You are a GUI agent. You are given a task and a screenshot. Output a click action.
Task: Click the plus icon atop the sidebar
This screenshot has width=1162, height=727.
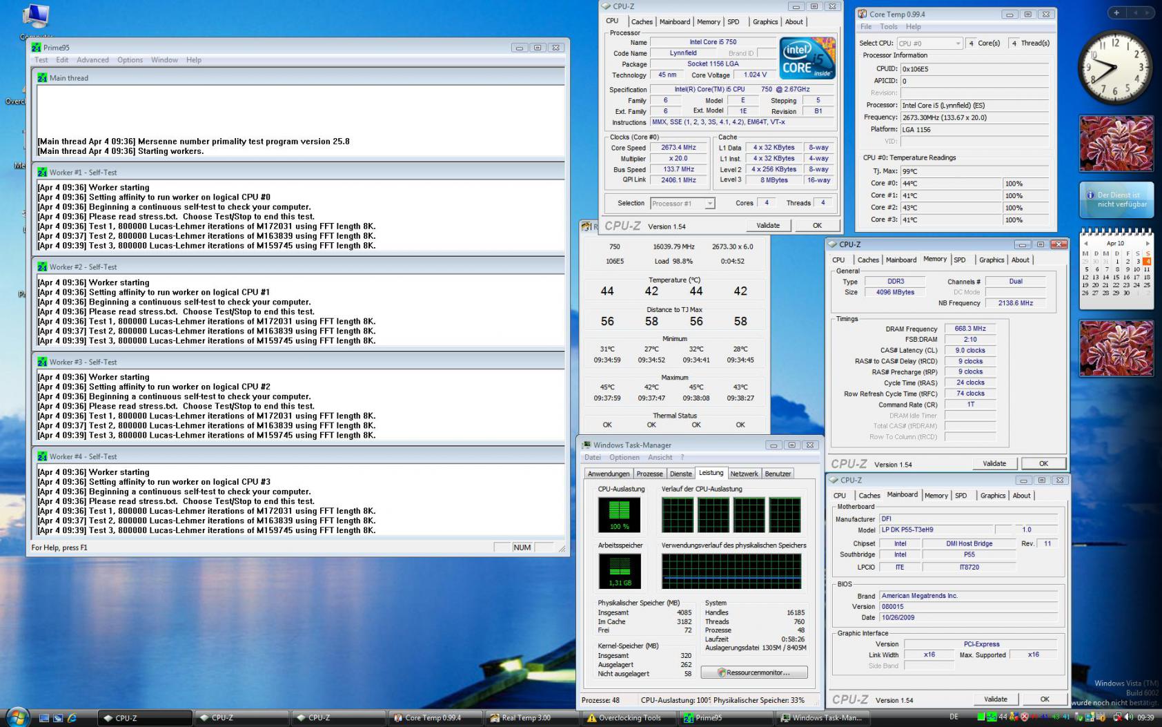(1116, 12)
